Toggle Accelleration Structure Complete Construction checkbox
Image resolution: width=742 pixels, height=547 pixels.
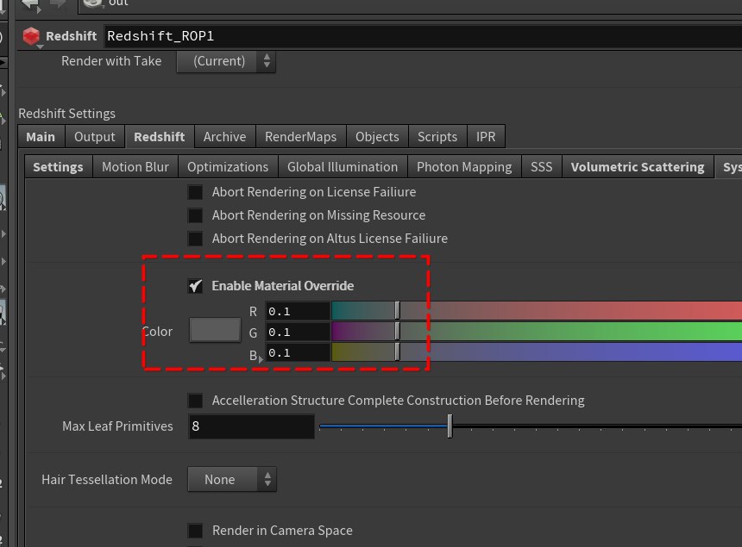point(195,401)
